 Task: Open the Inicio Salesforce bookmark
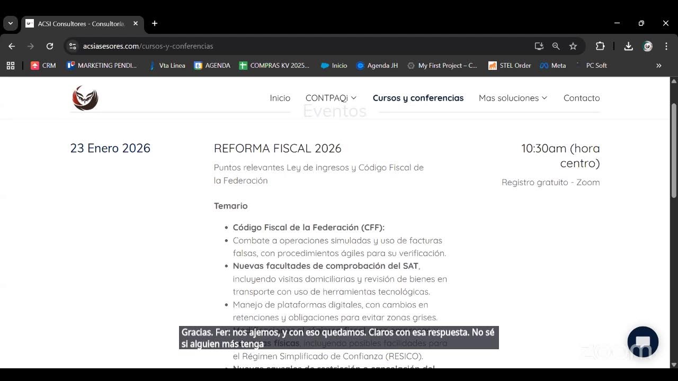334,66
